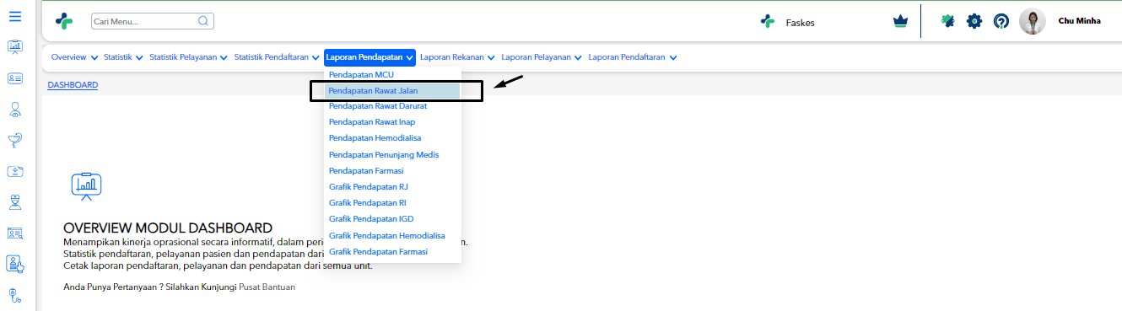Image resolution: width=1122 pixels, height=311 pixels.
Task: Open Grafik Pendapatan RI report
Action: click(393, 203)
